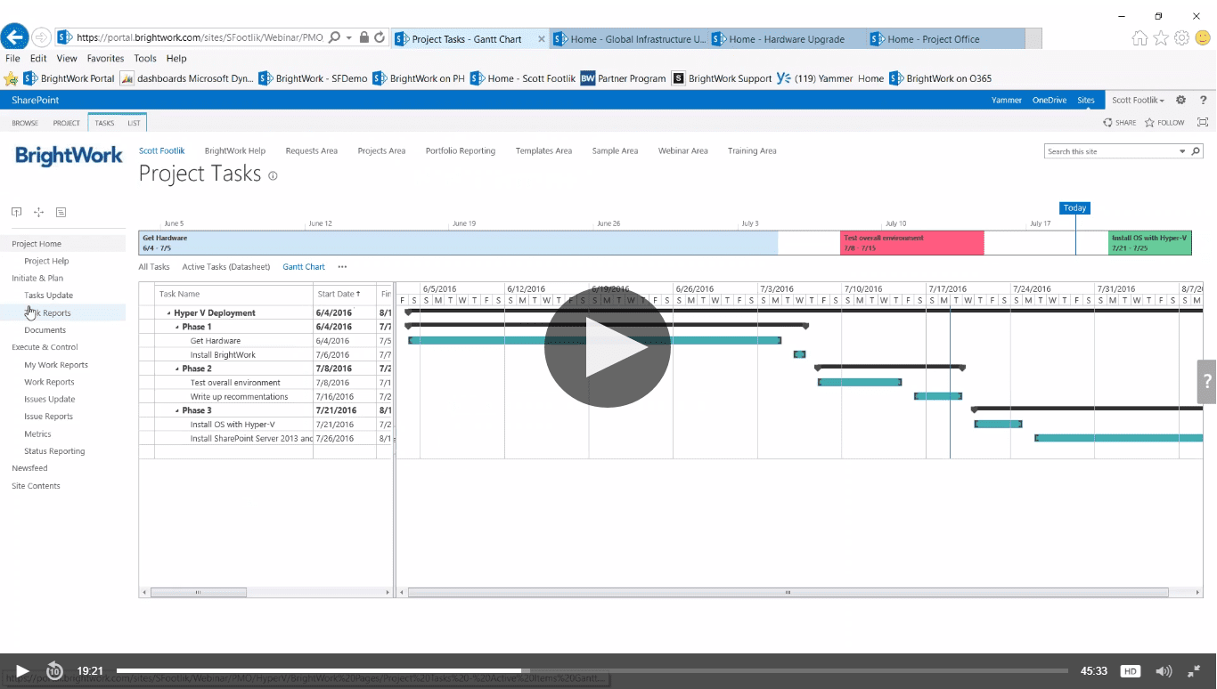Toggle HD quality button
The height and width of the screenshot is (689, 1217).
point(1131,671)
